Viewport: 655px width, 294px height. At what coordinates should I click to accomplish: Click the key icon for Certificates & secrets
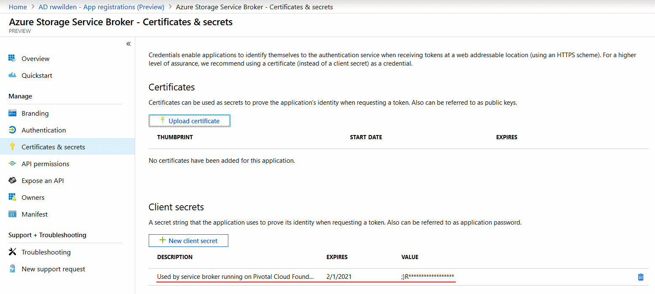click(12, 147)
